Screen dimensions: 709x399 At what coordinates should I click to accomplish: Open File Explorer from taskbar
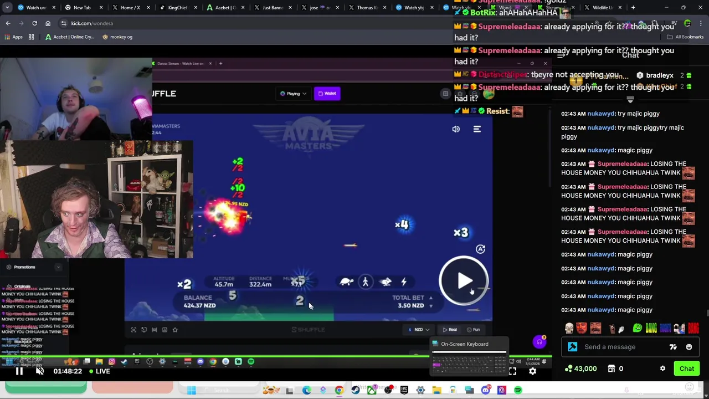coord(436,390)
